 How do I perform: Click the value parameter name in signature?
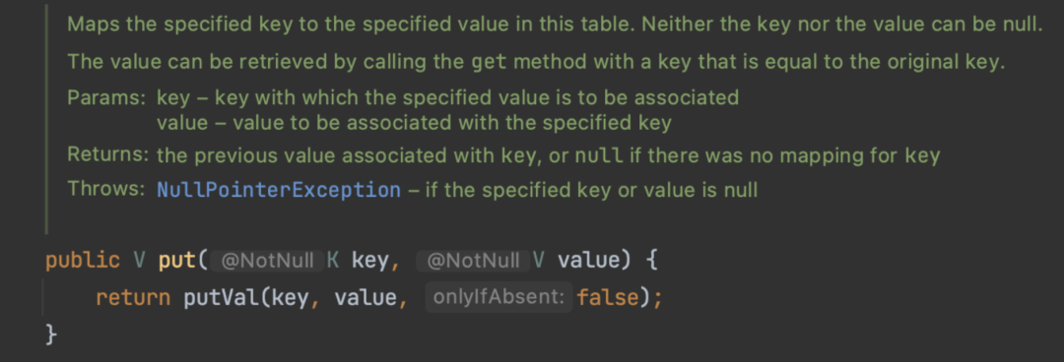click(x=587, y=262)
